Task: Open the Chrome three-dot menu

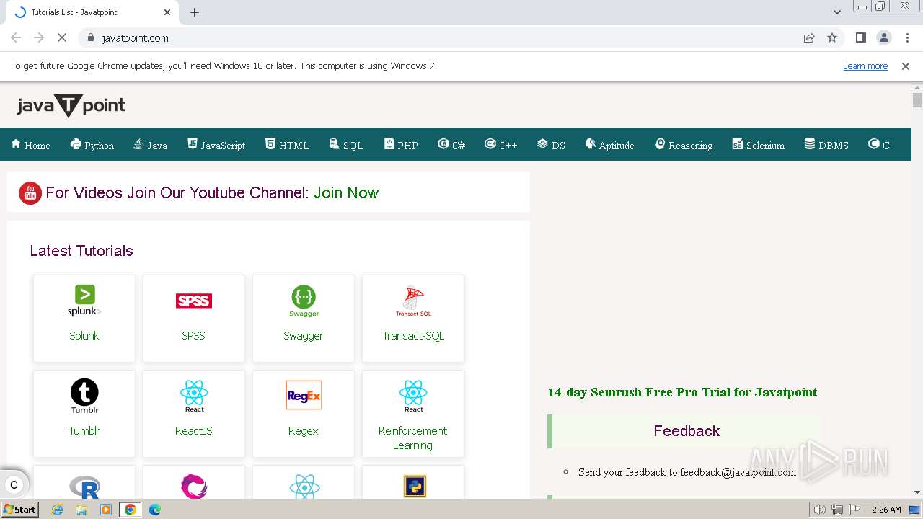Action: (x=906, y=37)
